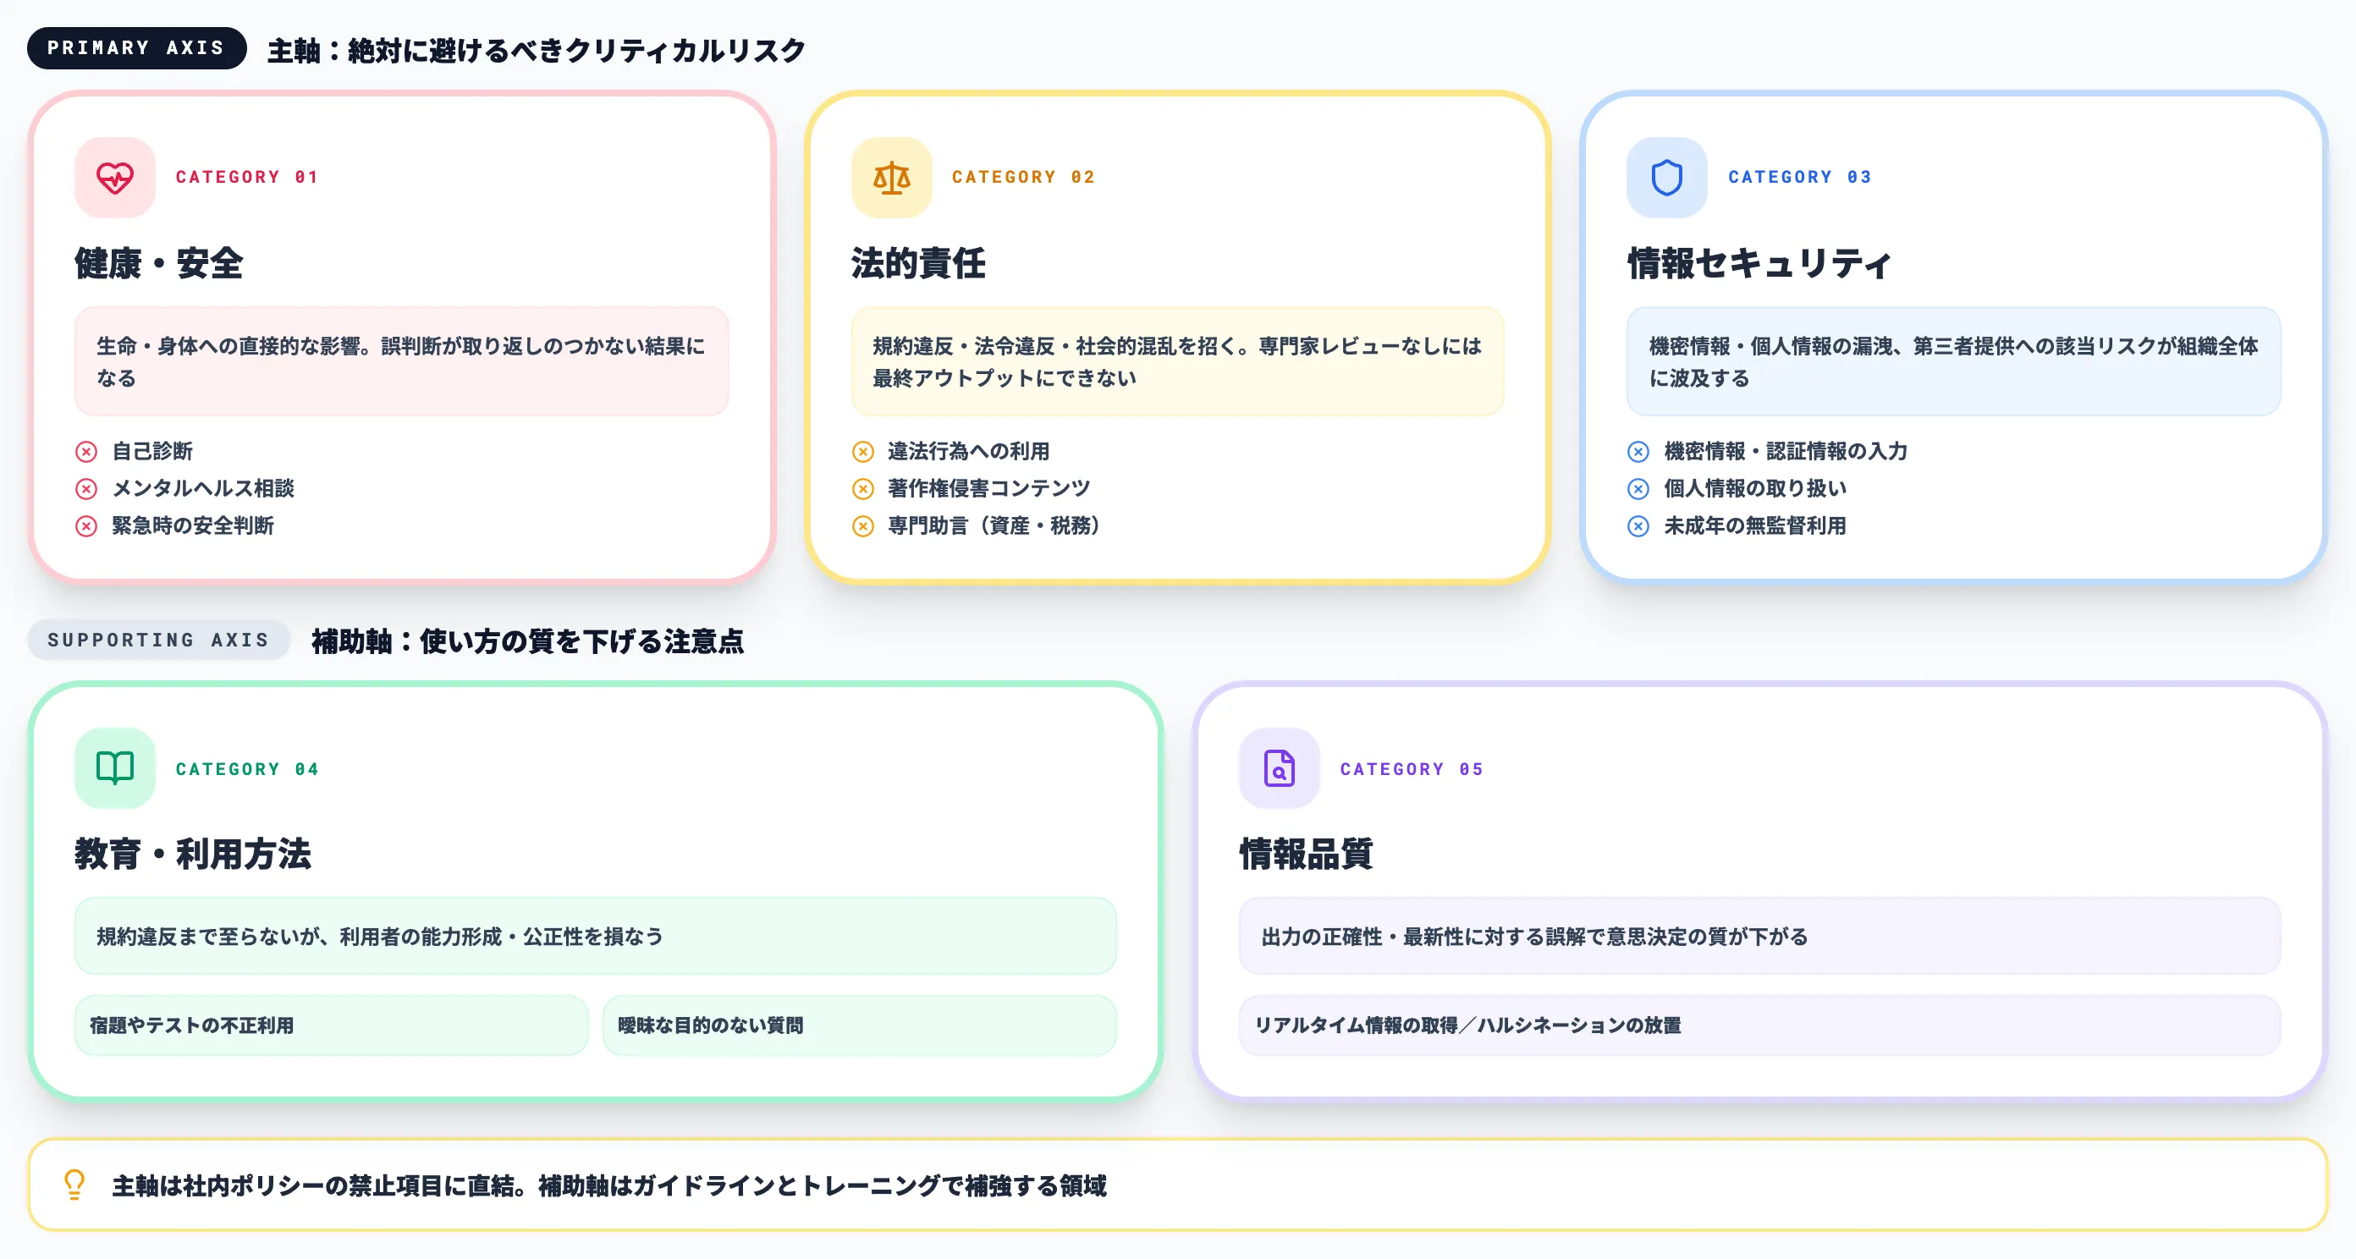Click the 情報品質 card title
Image resolution: width=2356 pixels, height=1259 pixels.
[1306, 854]
